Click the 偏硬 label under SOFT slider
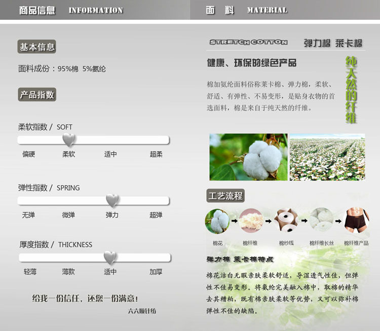 [29, 154]
